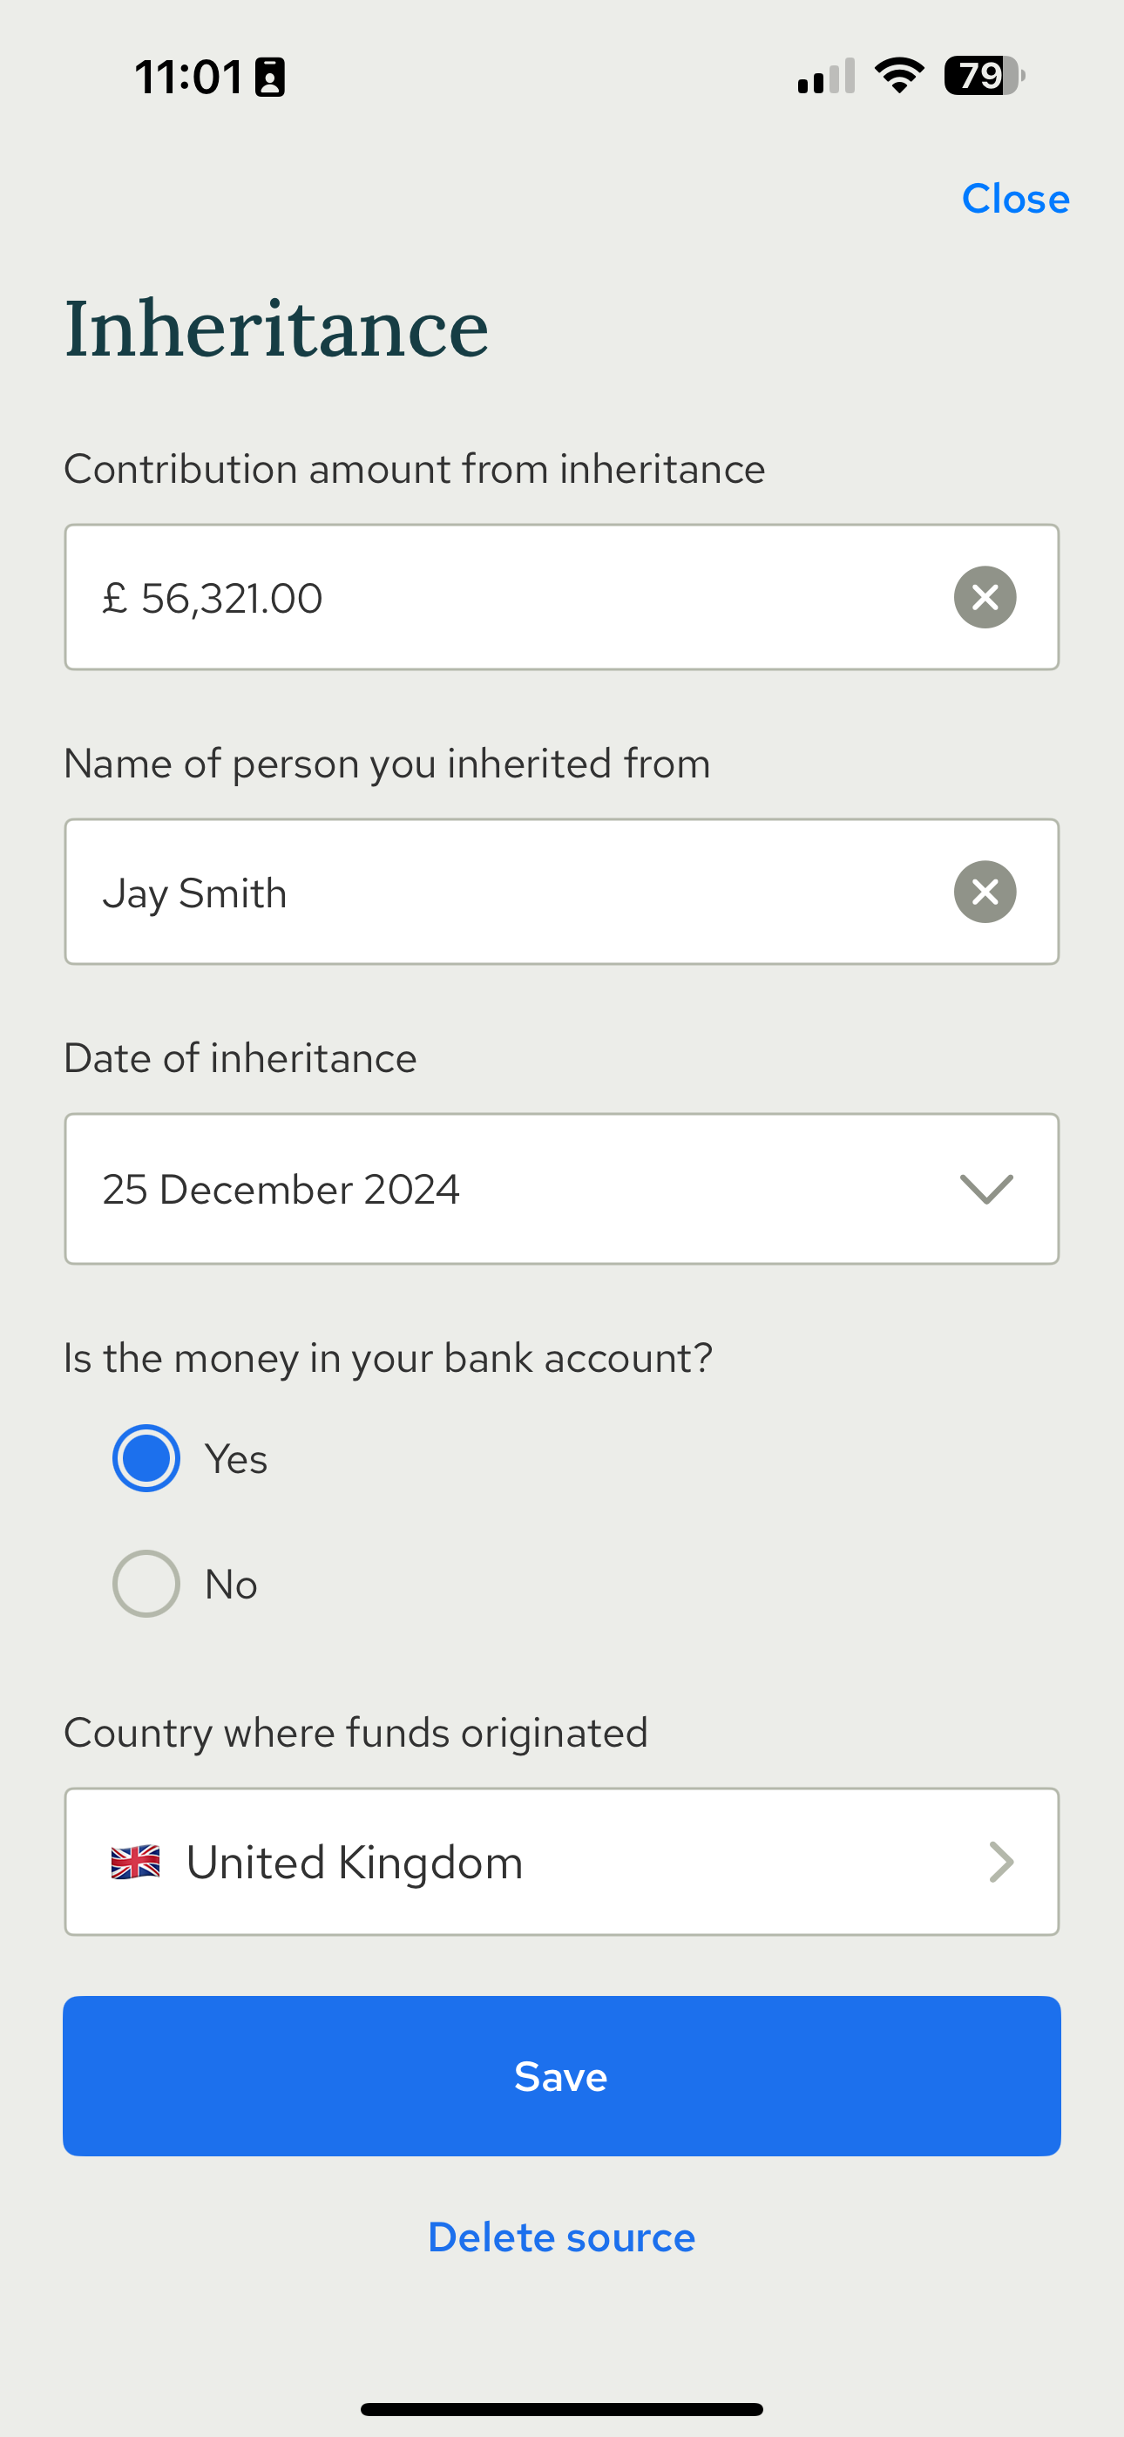Tap the pound currency symbol

click(x=114, y=598)
